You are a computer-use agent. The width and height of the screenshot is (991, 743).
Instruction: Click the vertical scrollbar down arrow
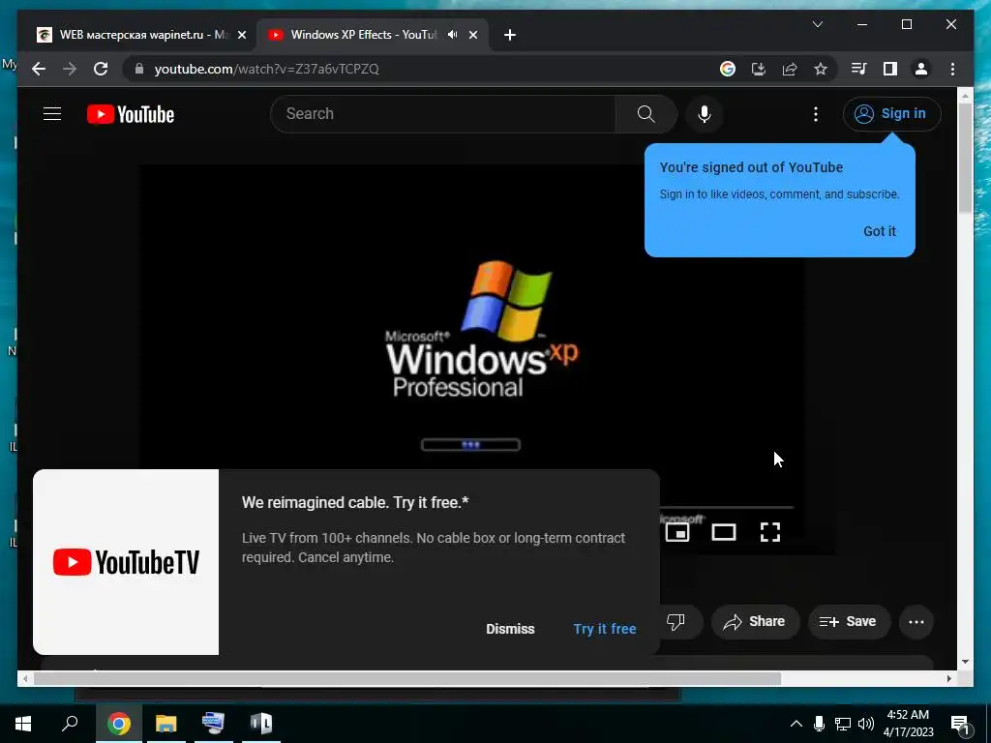pyautogui.click(x=965, y=662)
